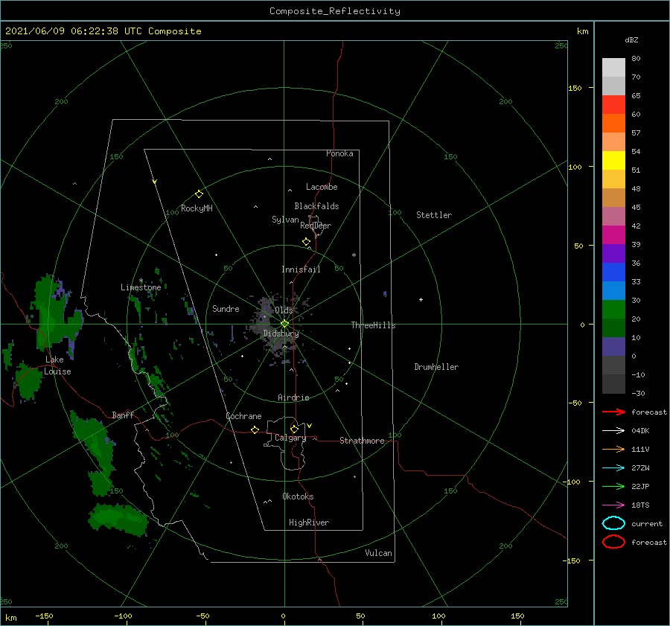670x626 pixels.
Task: Click the red forecast arrow in legend
Action: [x=613, y=412]
